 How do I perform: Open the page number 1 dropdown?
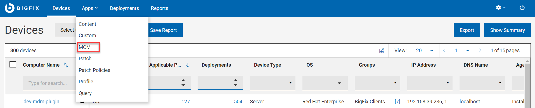coord(462,51)
